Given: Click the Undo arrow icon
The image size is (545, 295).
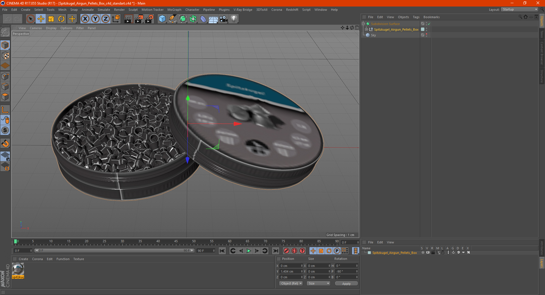Looking at the screenshot, I should (8, 19).
